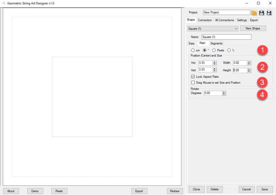Select the Pixels unit radio button
Viewport: 276px width, 195px height.
point(214,50)
